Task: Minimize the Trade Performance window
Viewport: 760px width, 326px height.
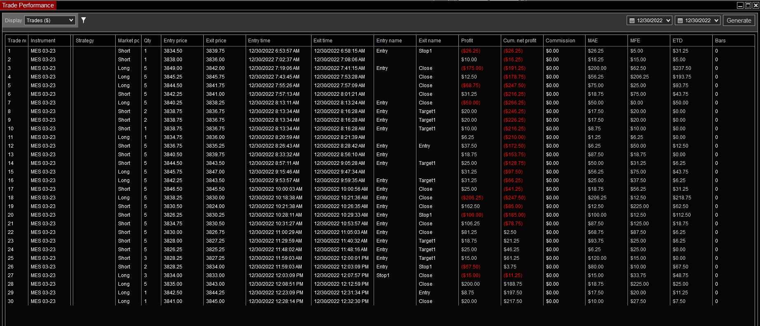Action: click(x=740, y=5)
